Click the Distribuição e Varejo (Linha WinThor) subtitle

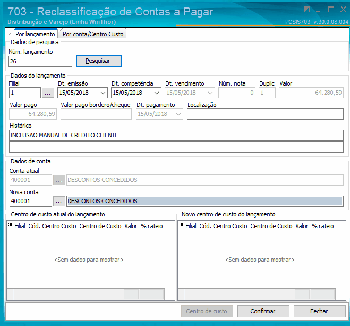coord(62,22)
